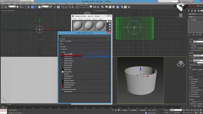
Task: Click Remove Modifier trash icon in stack
Action: [x=200, y=35]
